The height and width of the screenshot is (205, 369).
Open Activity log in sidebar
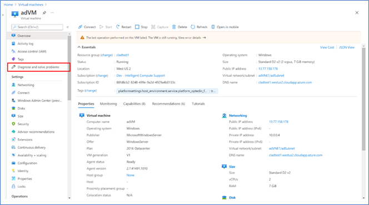[x=26, y=43]
